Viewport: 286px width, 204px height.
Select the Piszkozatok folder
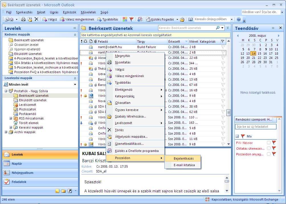pyautogui.click(x=28, y=109)
